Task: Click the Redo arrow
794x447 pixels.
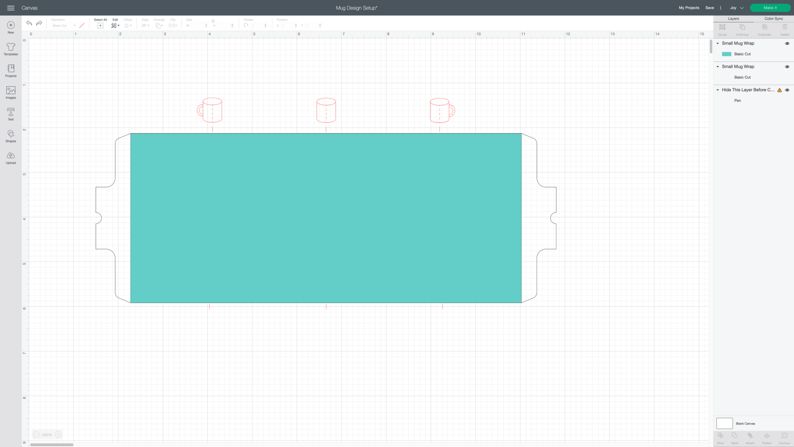Action: 39,23
